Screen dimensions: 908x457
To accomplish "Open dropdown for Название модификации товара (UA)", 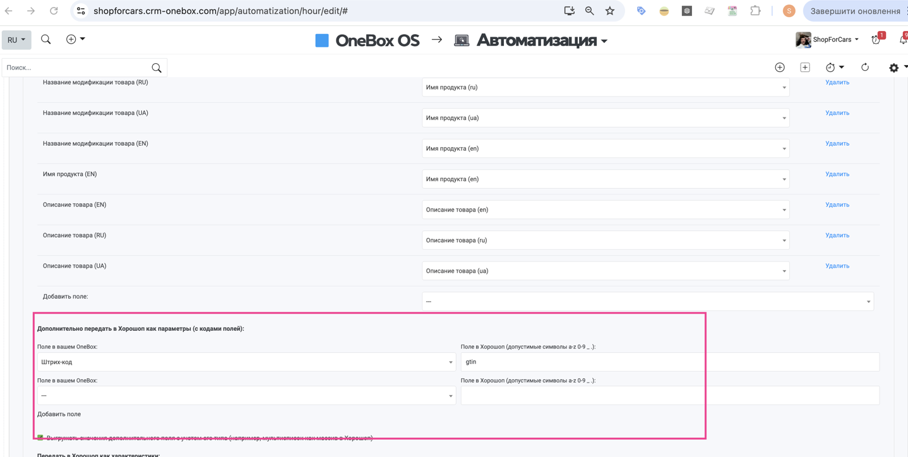I will [x=606, y=118].
